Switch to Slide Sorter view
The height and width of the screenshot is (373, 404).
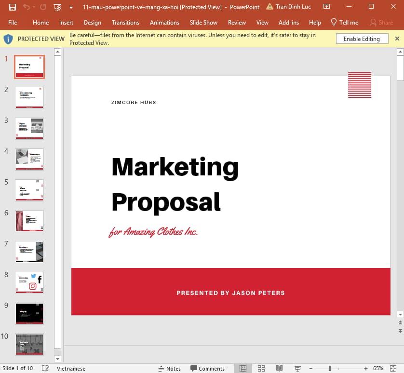(261, 368)
